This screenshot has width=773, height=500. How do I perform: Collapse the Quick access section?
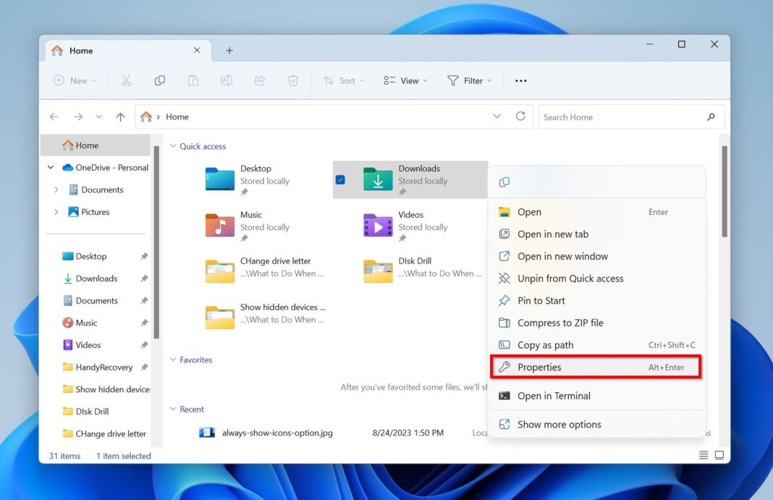click(x=172, y=146)
